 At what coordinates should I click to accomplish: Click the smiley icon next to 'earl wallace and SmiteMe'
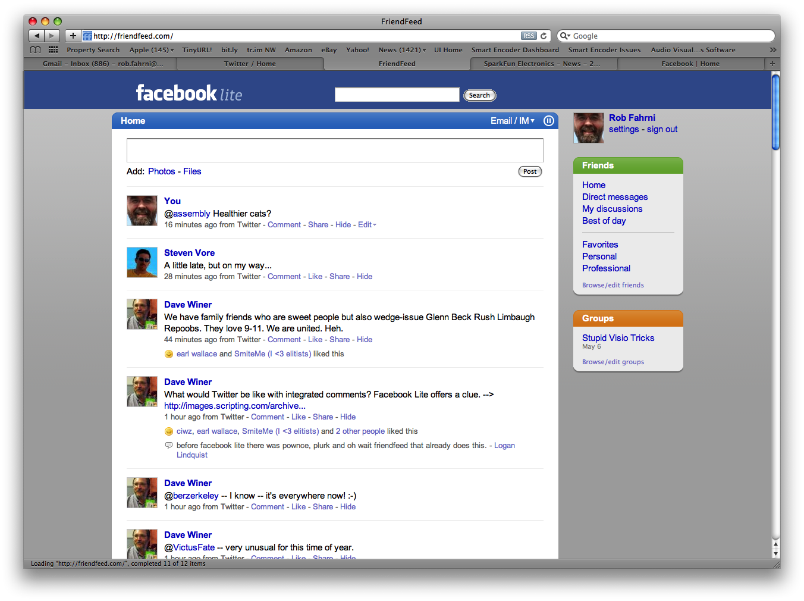point(169,354)
